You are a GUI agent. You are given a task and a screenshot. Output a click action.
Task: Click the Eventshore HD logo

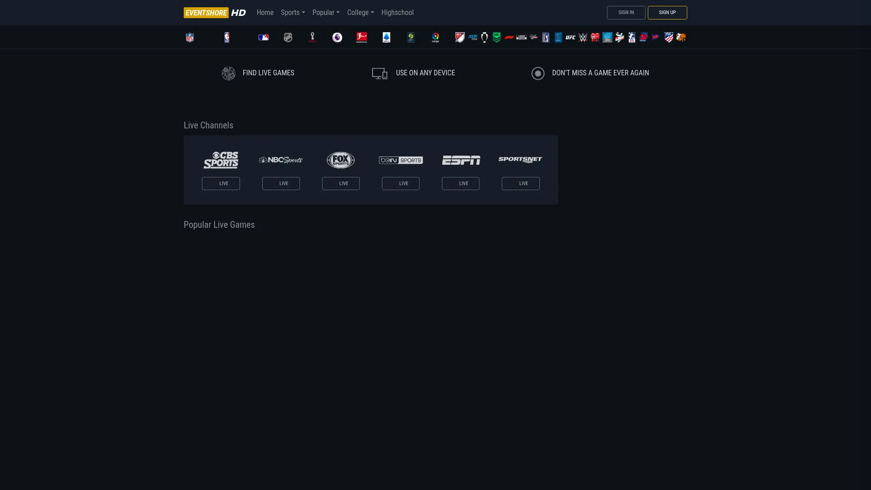pos(215,13)
